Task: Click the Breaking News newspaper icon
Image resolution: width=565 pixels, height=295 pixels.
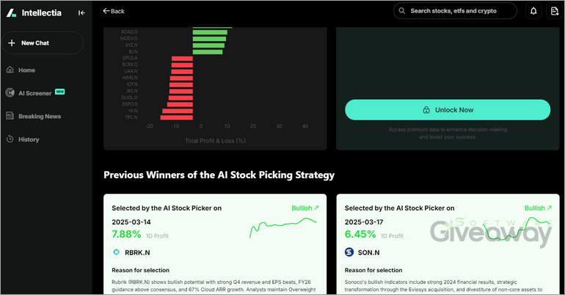Action: [10, 116]
